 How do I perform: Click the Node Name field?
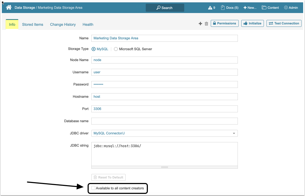164,60
